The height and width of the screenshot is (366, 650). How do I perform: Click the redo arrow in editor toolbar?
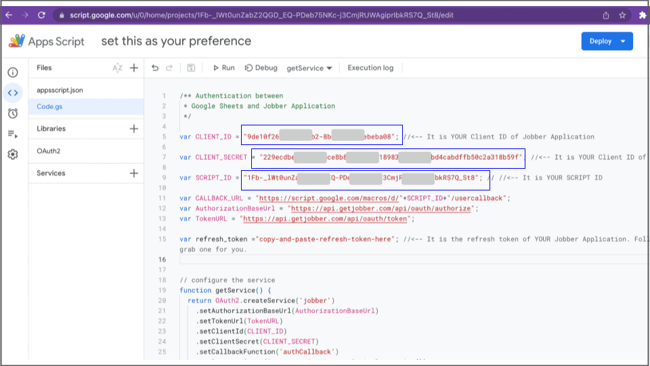click(169, 68)
